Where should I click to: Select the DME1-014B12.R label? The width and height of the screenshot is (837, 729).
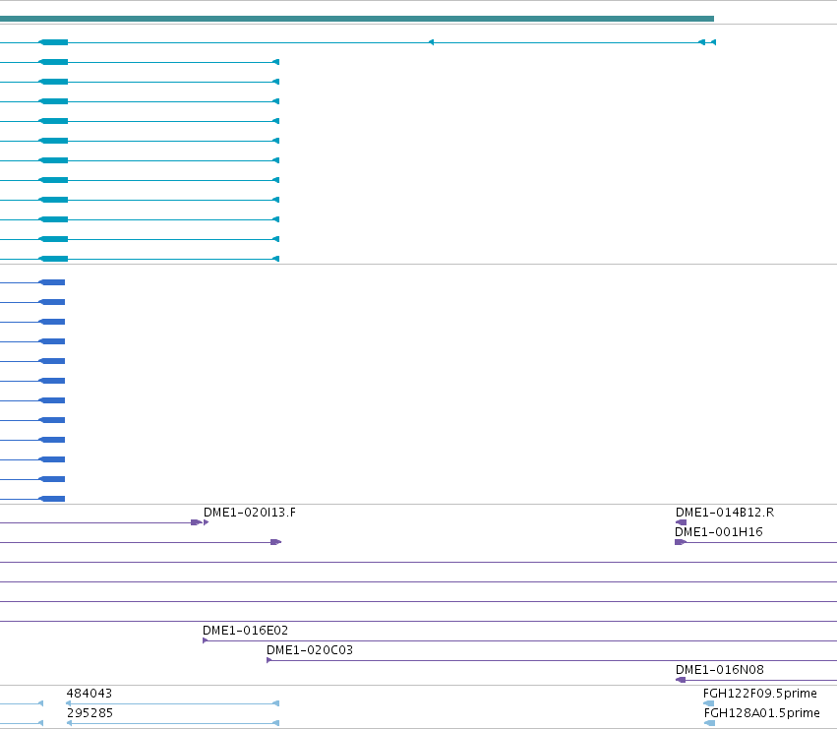click(x=724, y=513)
